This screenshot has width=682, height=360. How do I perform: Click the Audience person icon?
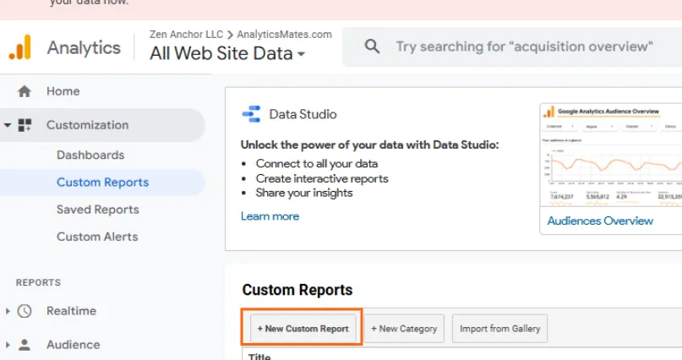coord(25,345)
